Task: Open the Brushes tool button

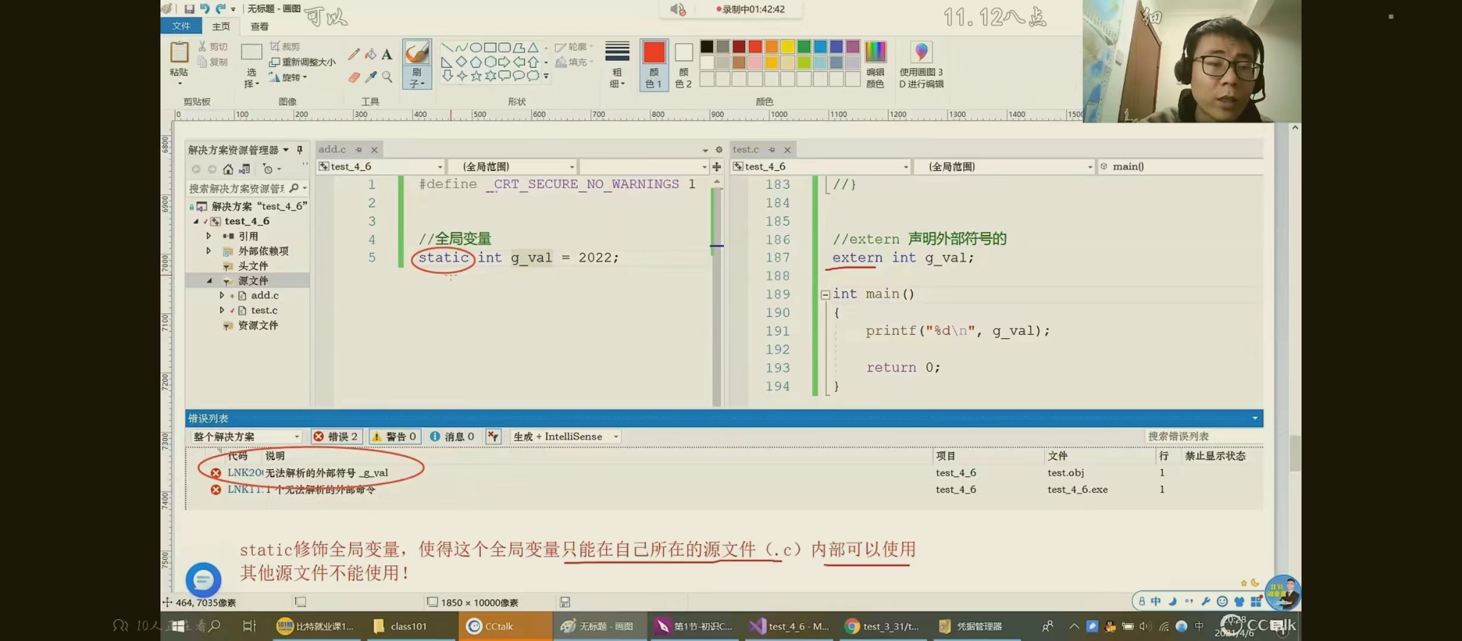Action: tap(417, 64)
